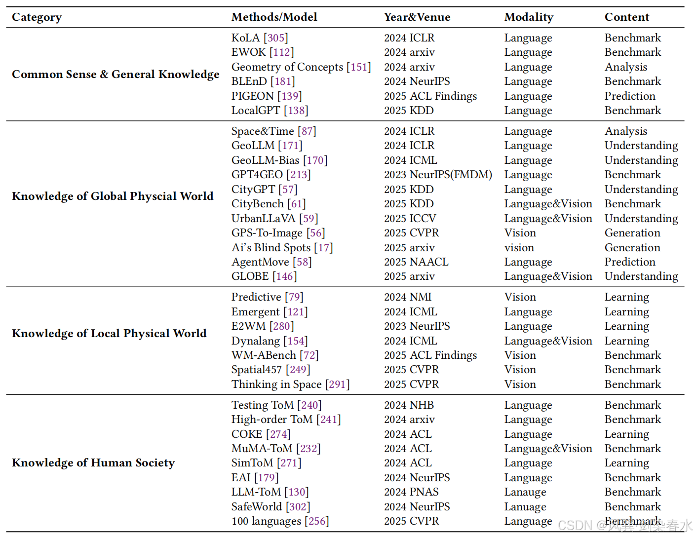Follow the GeoLLM reference [171]
695x538 pixels.
click(290, 146)
